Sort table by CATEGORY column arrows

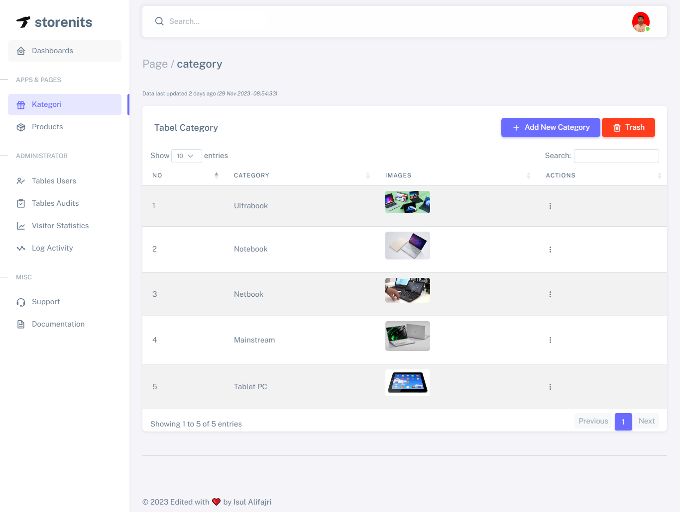(368, 175)
